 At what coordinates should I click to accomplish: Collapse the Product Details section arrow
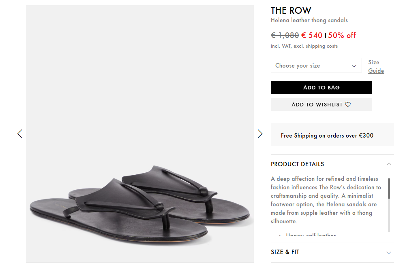coord(389,164)
